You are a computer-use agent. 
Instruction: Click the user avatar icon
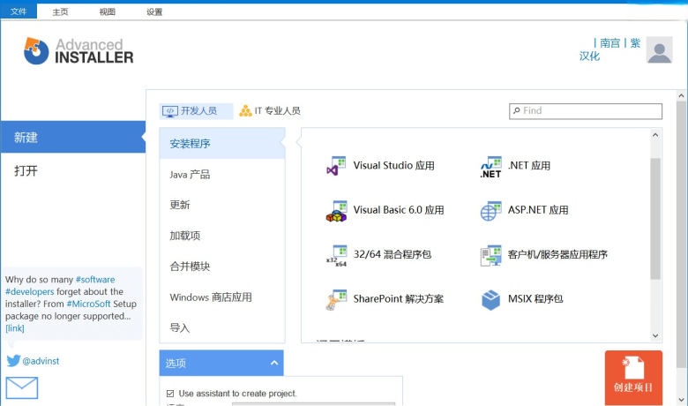pyautogui.click(x=659, y=50)
